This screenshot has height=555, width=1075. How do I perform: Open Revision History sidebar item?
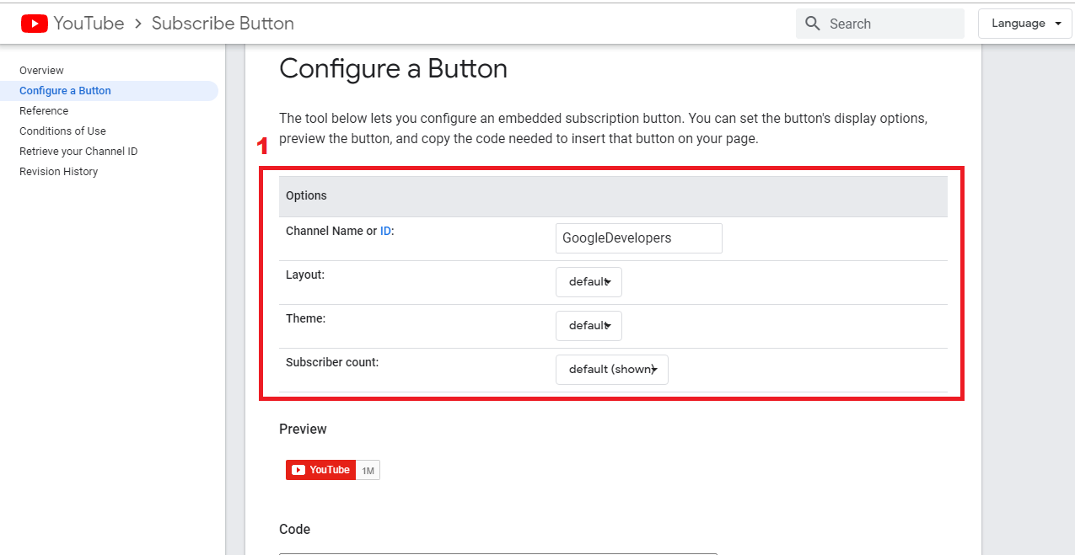click(x=58, y=172)
